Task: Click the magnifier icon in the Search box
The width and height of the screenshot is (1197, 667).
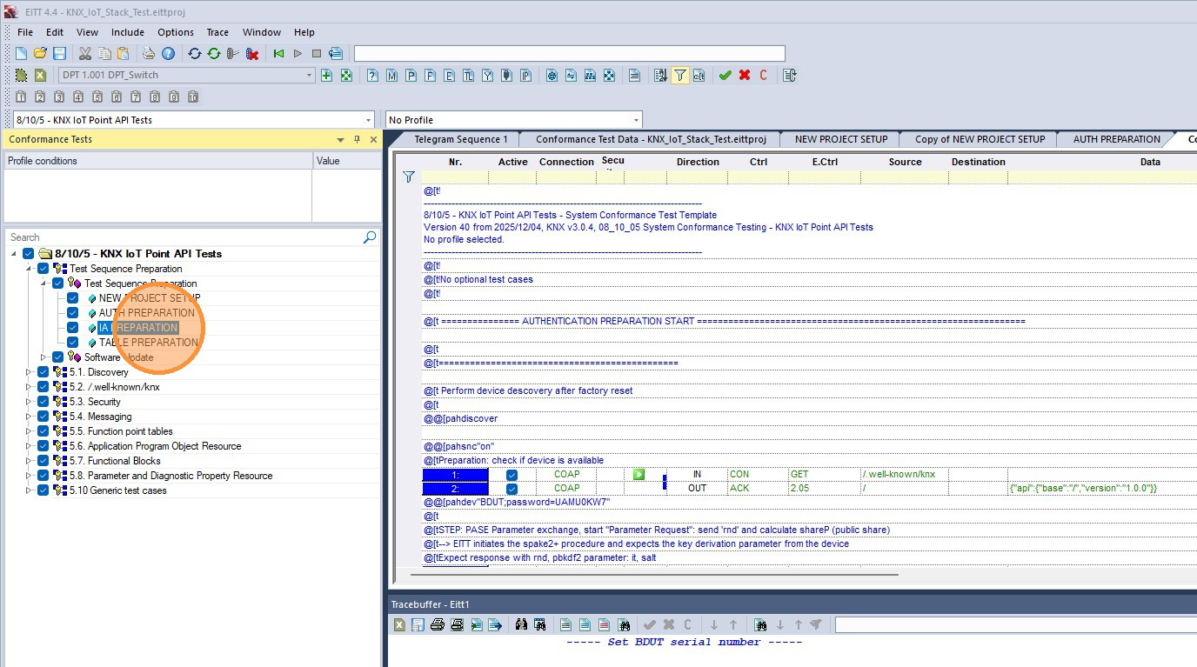Action: 370,237
